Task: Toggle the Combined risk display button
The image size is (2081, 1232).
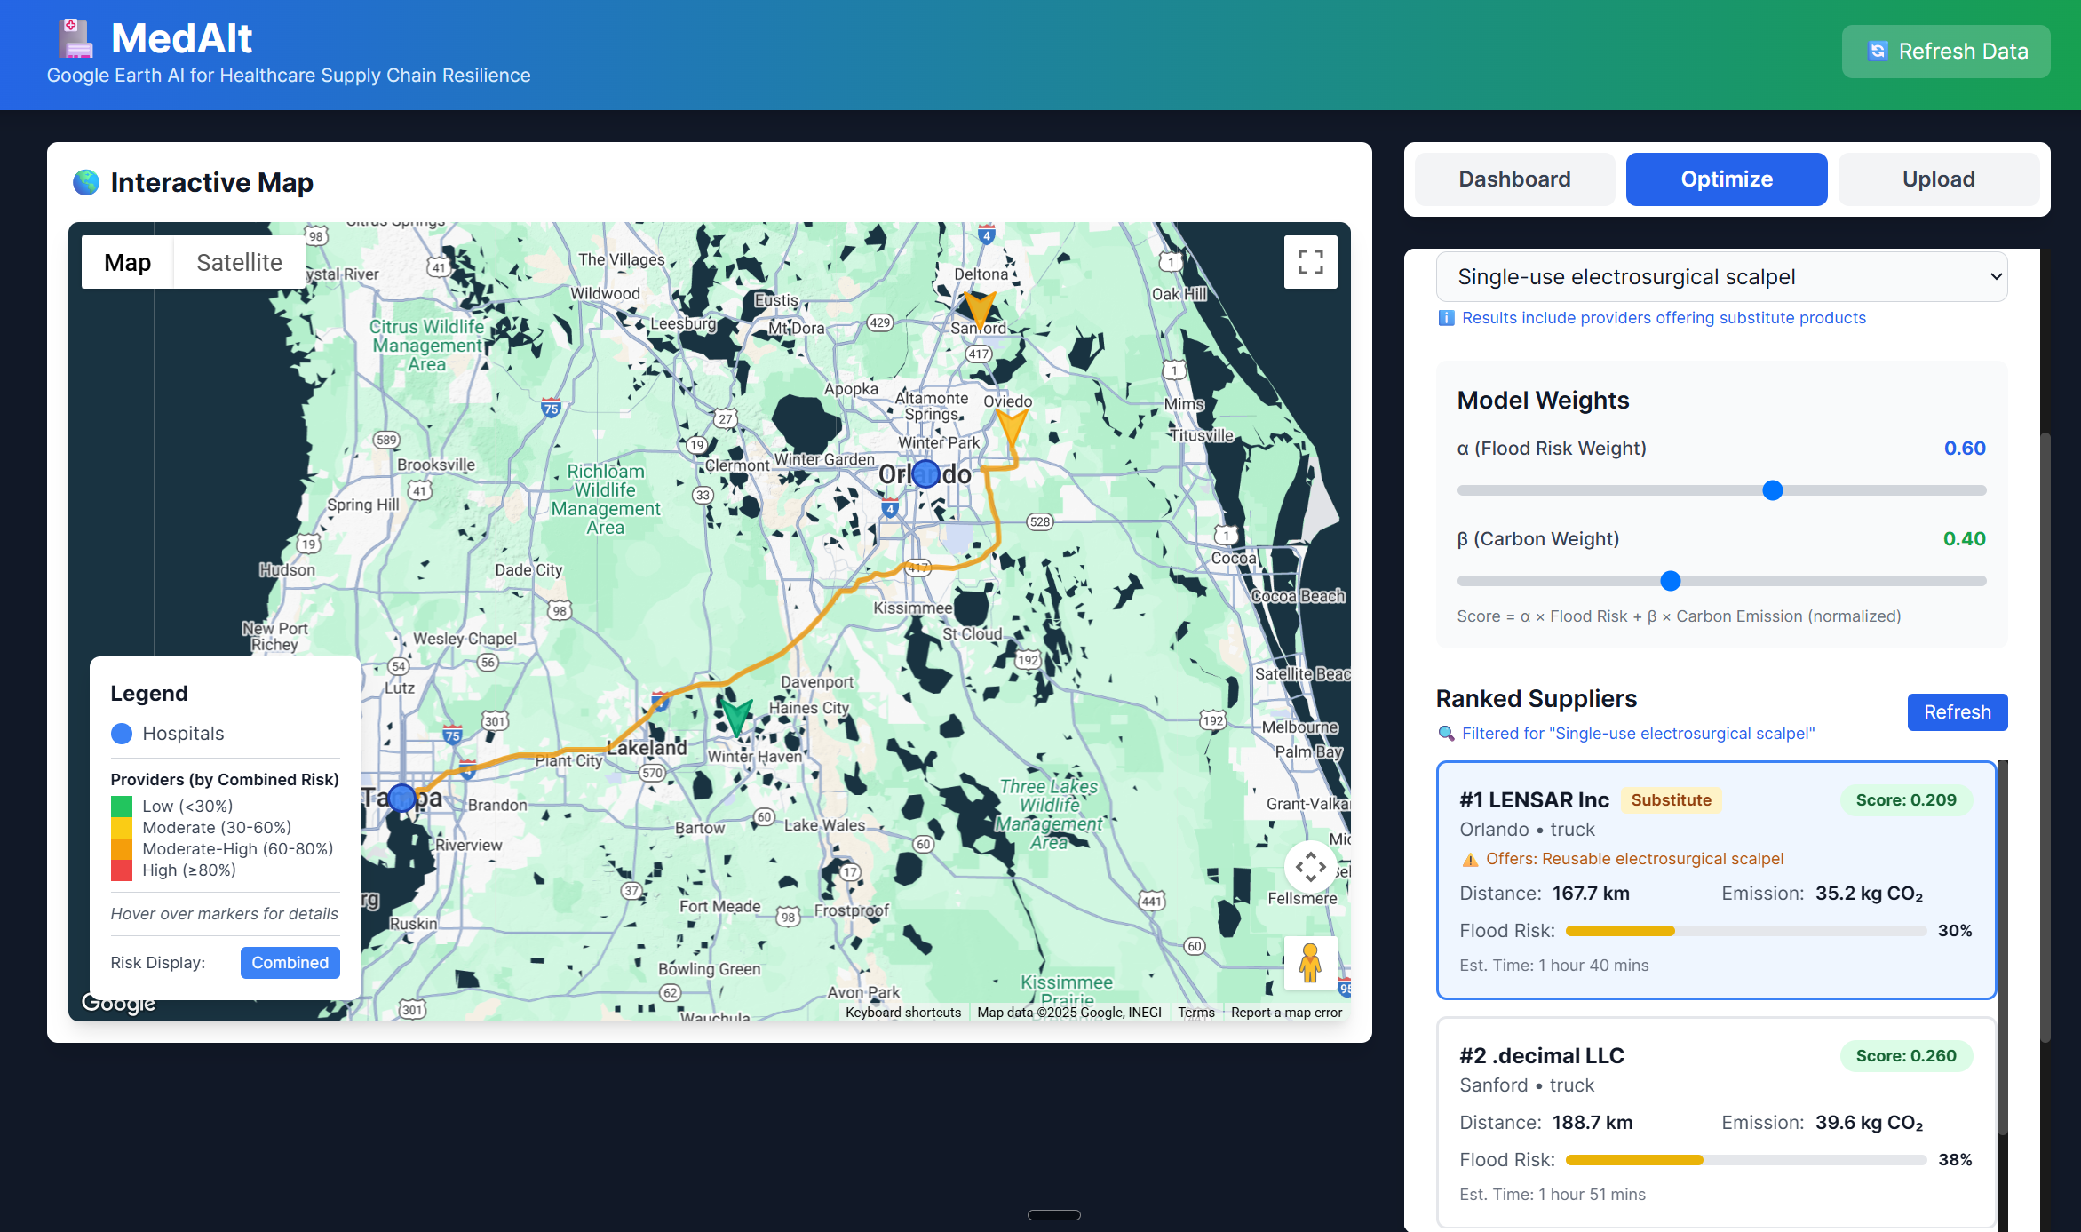Action: pos(290,962)
